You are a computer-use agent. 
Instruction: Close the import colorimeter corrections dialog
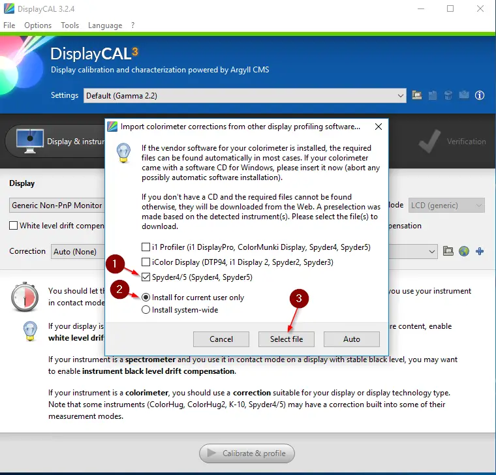click(x=379, y=127)
